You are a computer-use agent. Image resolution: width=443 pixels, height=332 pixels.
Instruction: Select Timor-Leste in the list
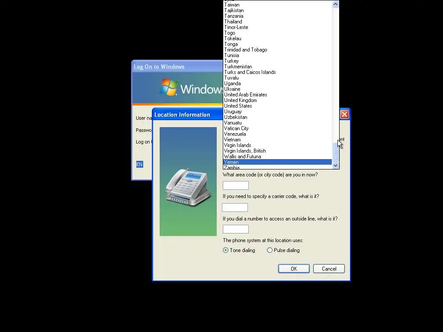click(277, 27)
